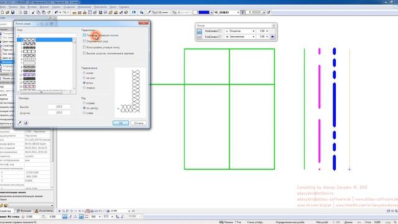Screen dimensions: 398x224
Task: Click the second highlighted blue icon in the bottom bar
Action: pos(81,217)
